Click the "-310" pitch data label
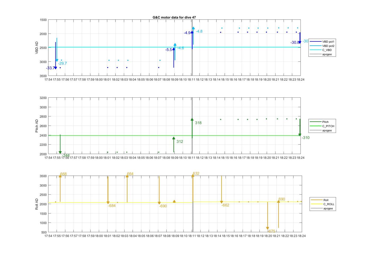Viewport: 371px width, 261px height. click(x=306, y=138)
